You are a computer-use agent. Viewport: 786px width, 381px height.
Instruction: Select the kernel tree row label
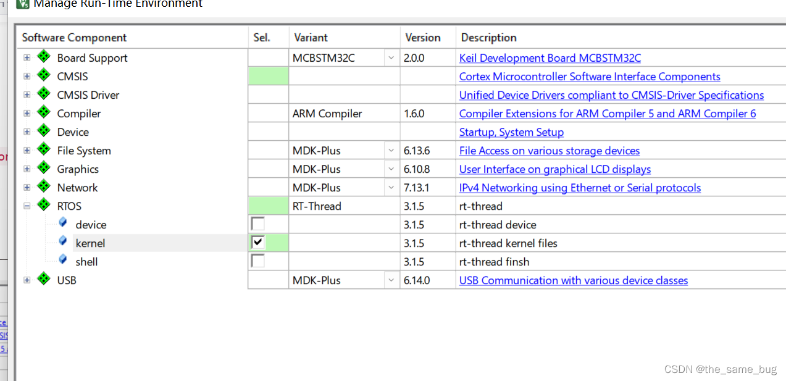point(90,243)
